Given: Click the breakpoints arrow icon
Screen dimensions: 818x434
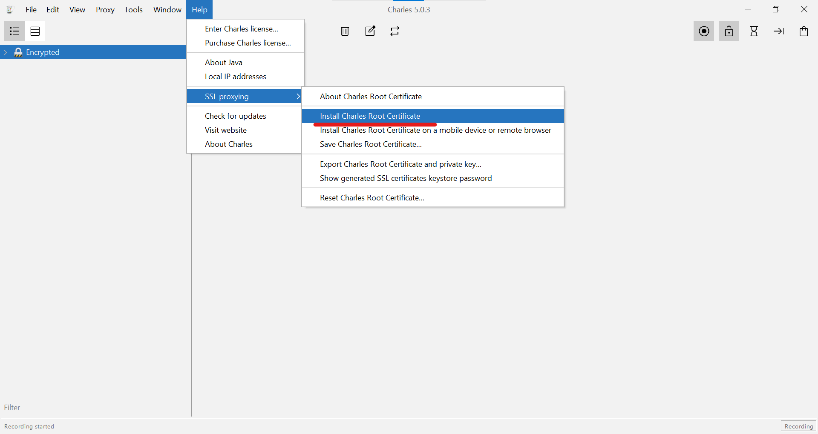Looking at the screenshot, I should tap(779, 31).
